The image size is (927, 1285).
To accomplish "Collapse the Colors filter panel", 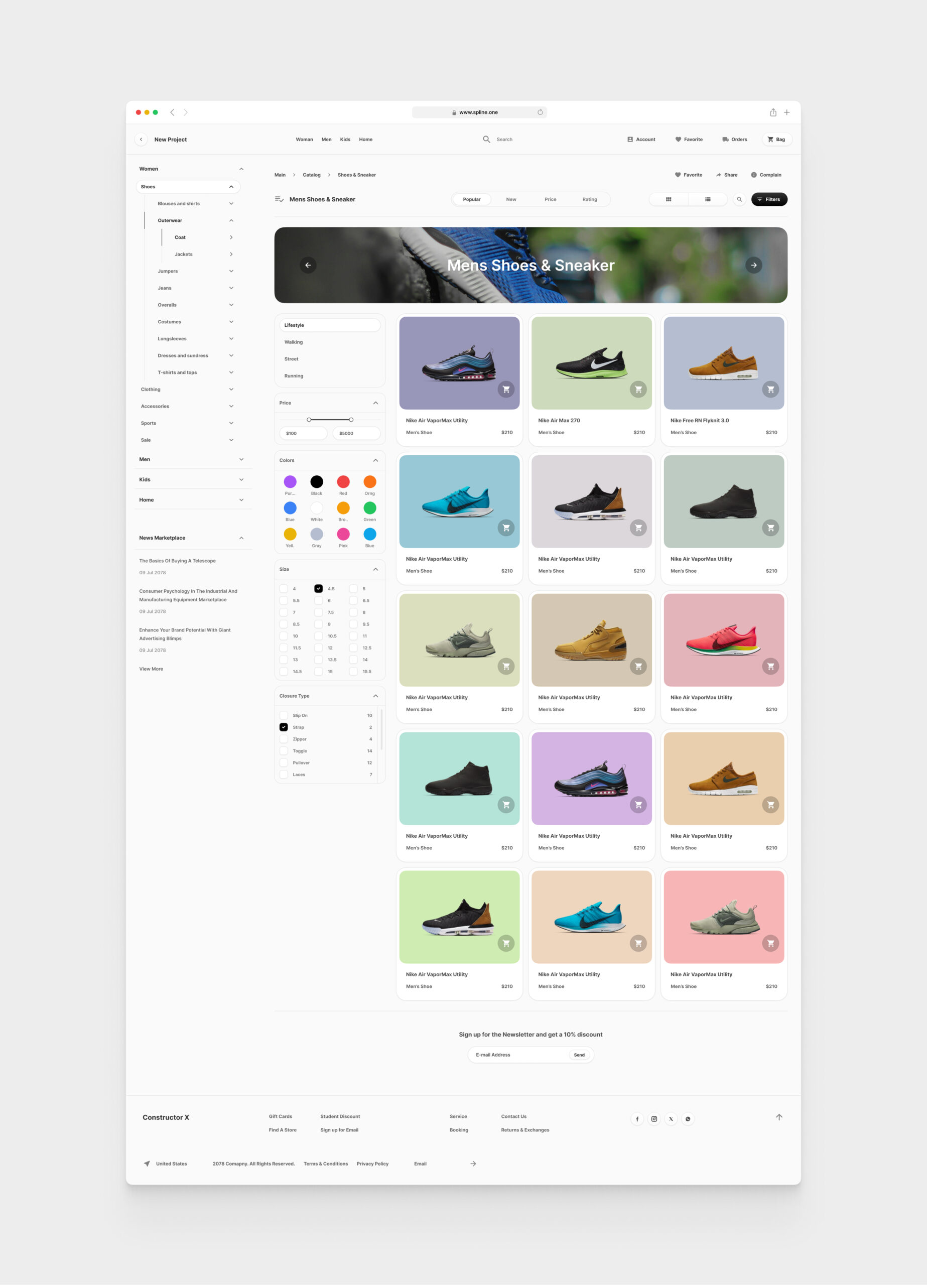I will click(x=376, y=461).
